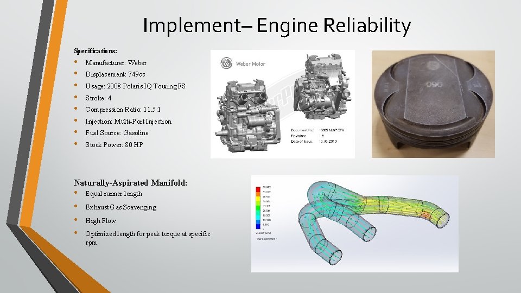Screen dimensions: 521x293
Task: Click the Injection: Multi-Port Injection bullet
Action: (x=128, y=122)
